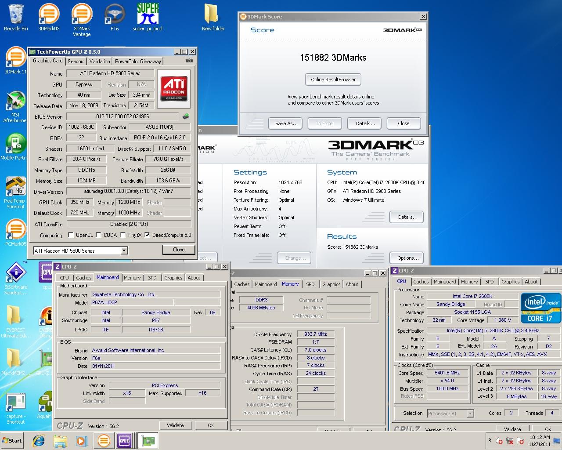Open the capture Shortcut desktop icon
Screen dimensions: 562x450
click(x=15, y=409)
